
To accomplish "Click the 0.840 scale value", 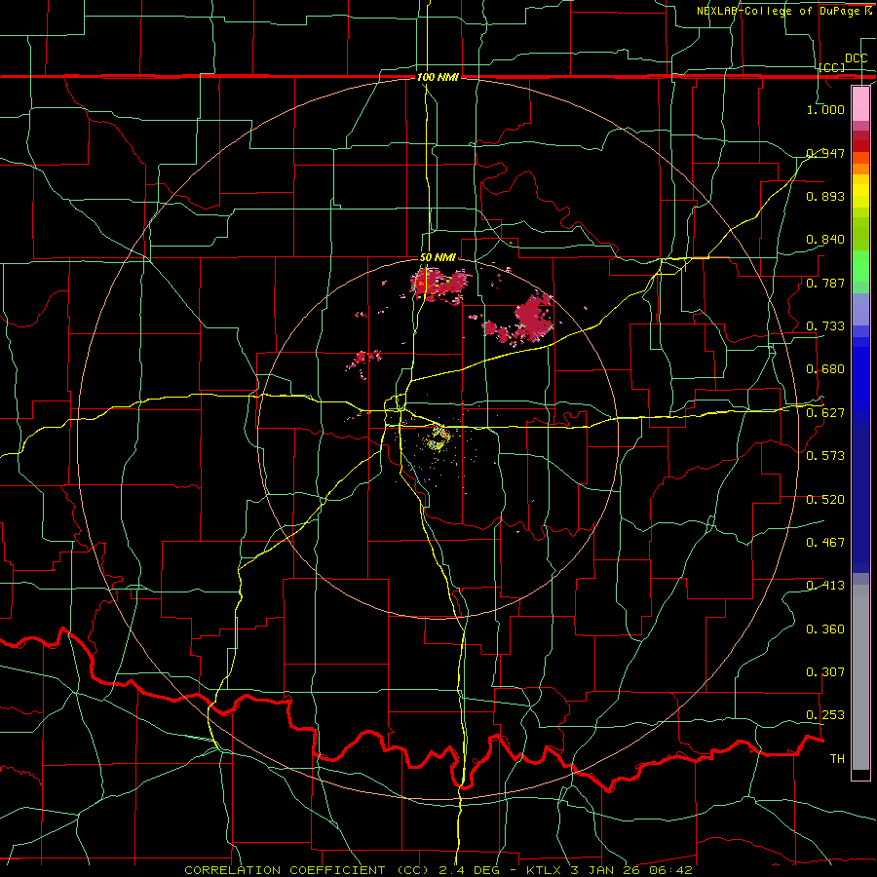I will coord(825,240).
